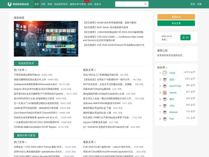Select first carousel dot on banner

pyautogui.click(x=43, y=50)
